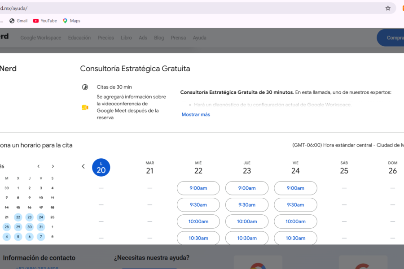The width and height of the screenshot is (404, 269).
Task: Go to next month in mini calendar
Action: [53, 166]
